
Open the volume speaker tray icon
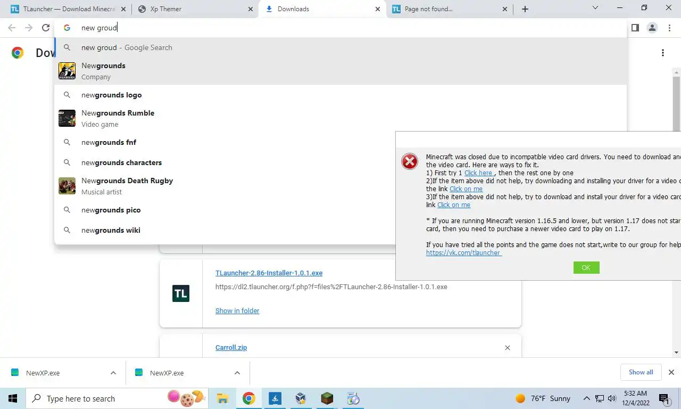(x=612, y=398)
